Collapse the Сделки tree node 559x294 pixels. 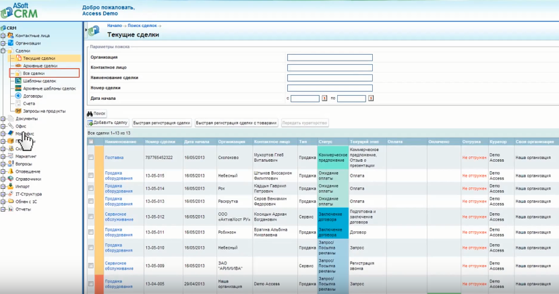point(3,51)
